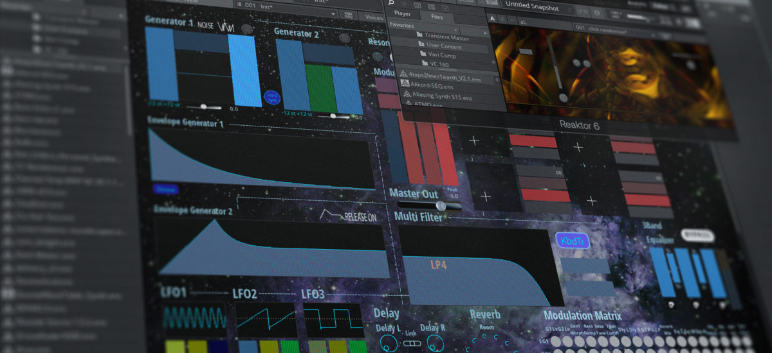This screenshot has height=353, width=772.
Task: Toggle the KbdTr button on Multi Filter
Action: 573,241
